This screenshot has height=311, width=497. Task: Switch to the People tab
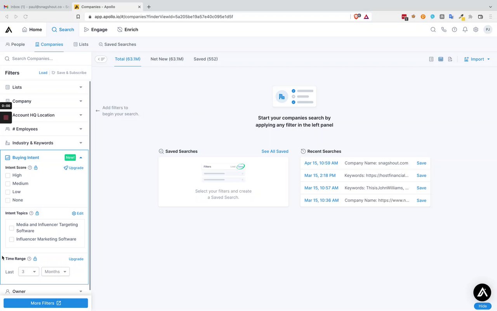15,44
